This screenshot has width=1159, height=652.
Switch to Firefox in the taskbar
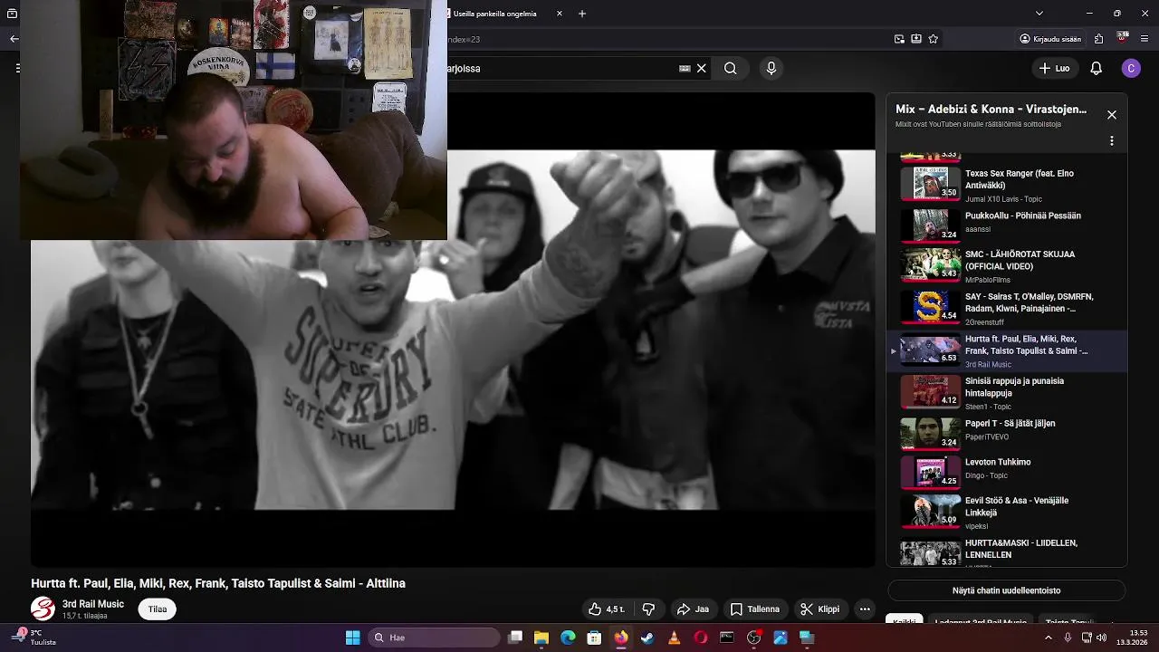click(x=621, y=638)
